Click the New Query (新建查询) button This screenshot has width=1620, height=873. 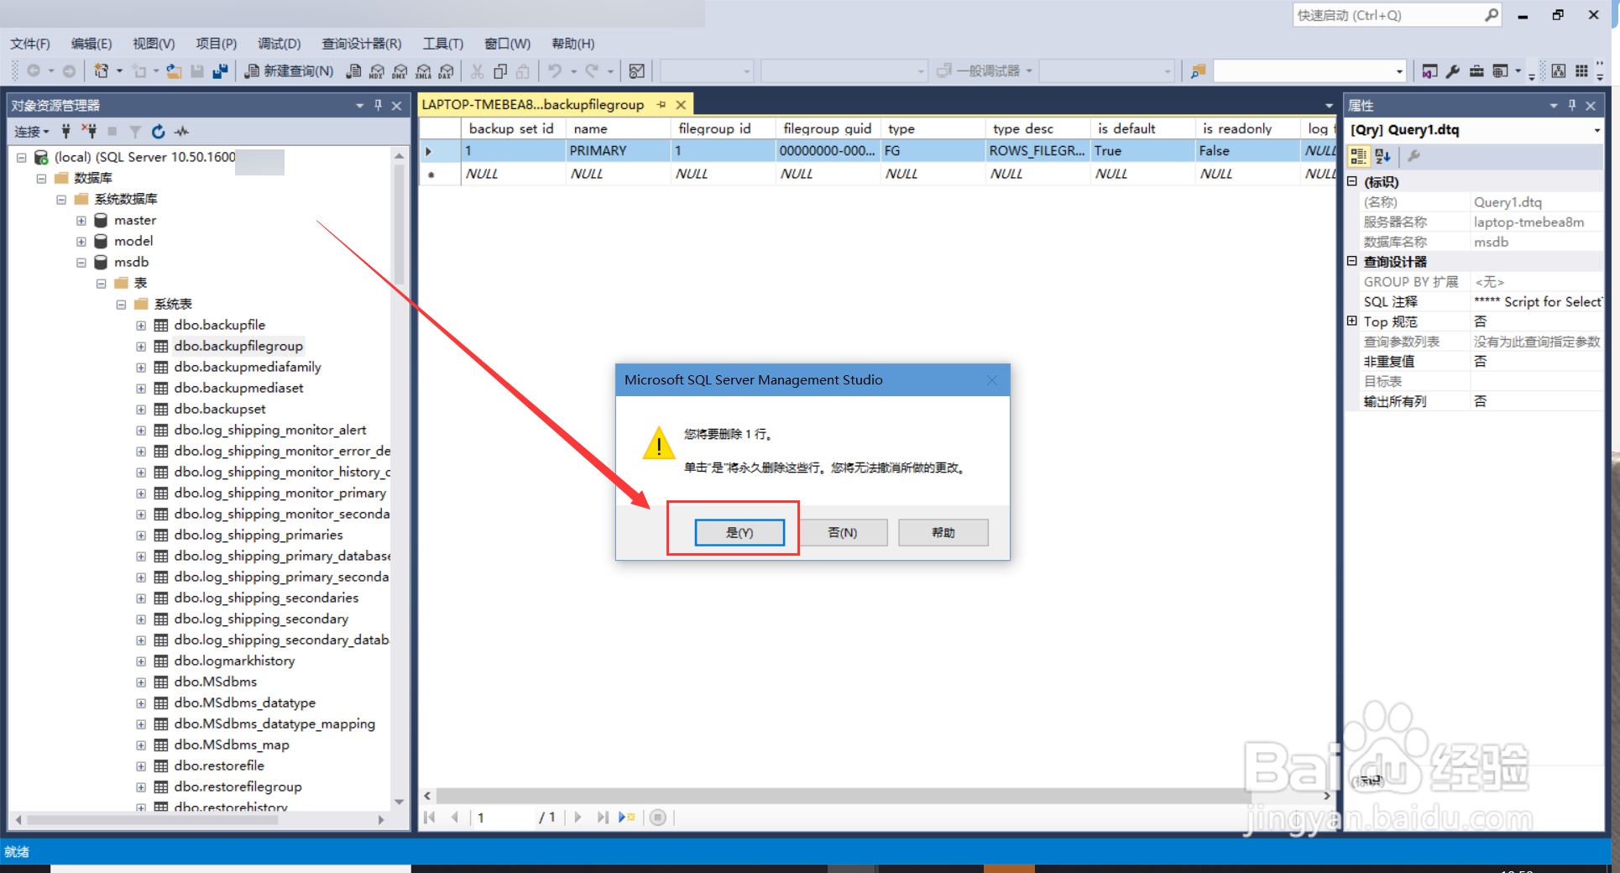[289, 71]
